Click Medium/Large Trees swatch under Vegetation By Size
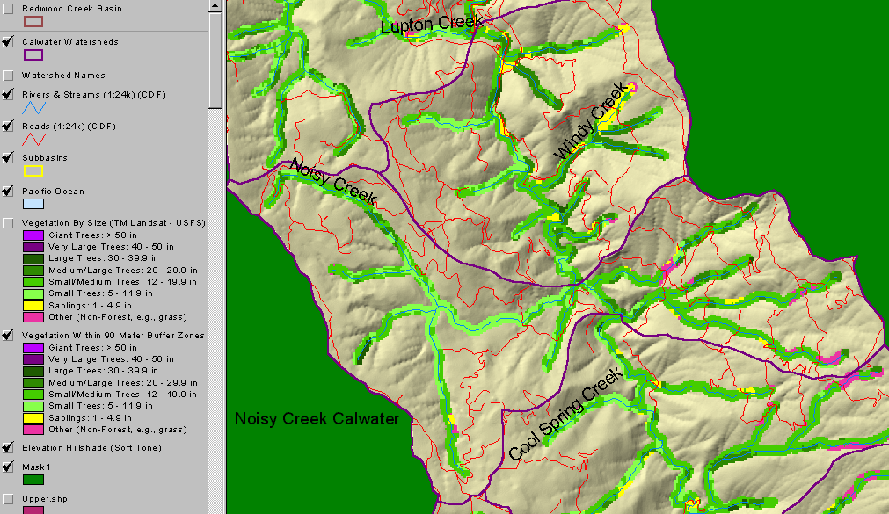The height and width of the screenshot is (514, 889). (x=33, y=271)
